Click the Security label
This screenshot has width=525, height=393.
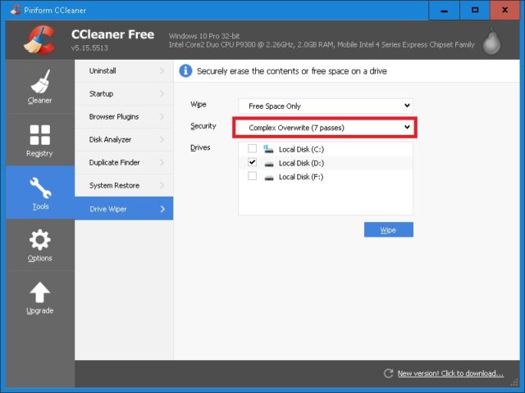203,126
